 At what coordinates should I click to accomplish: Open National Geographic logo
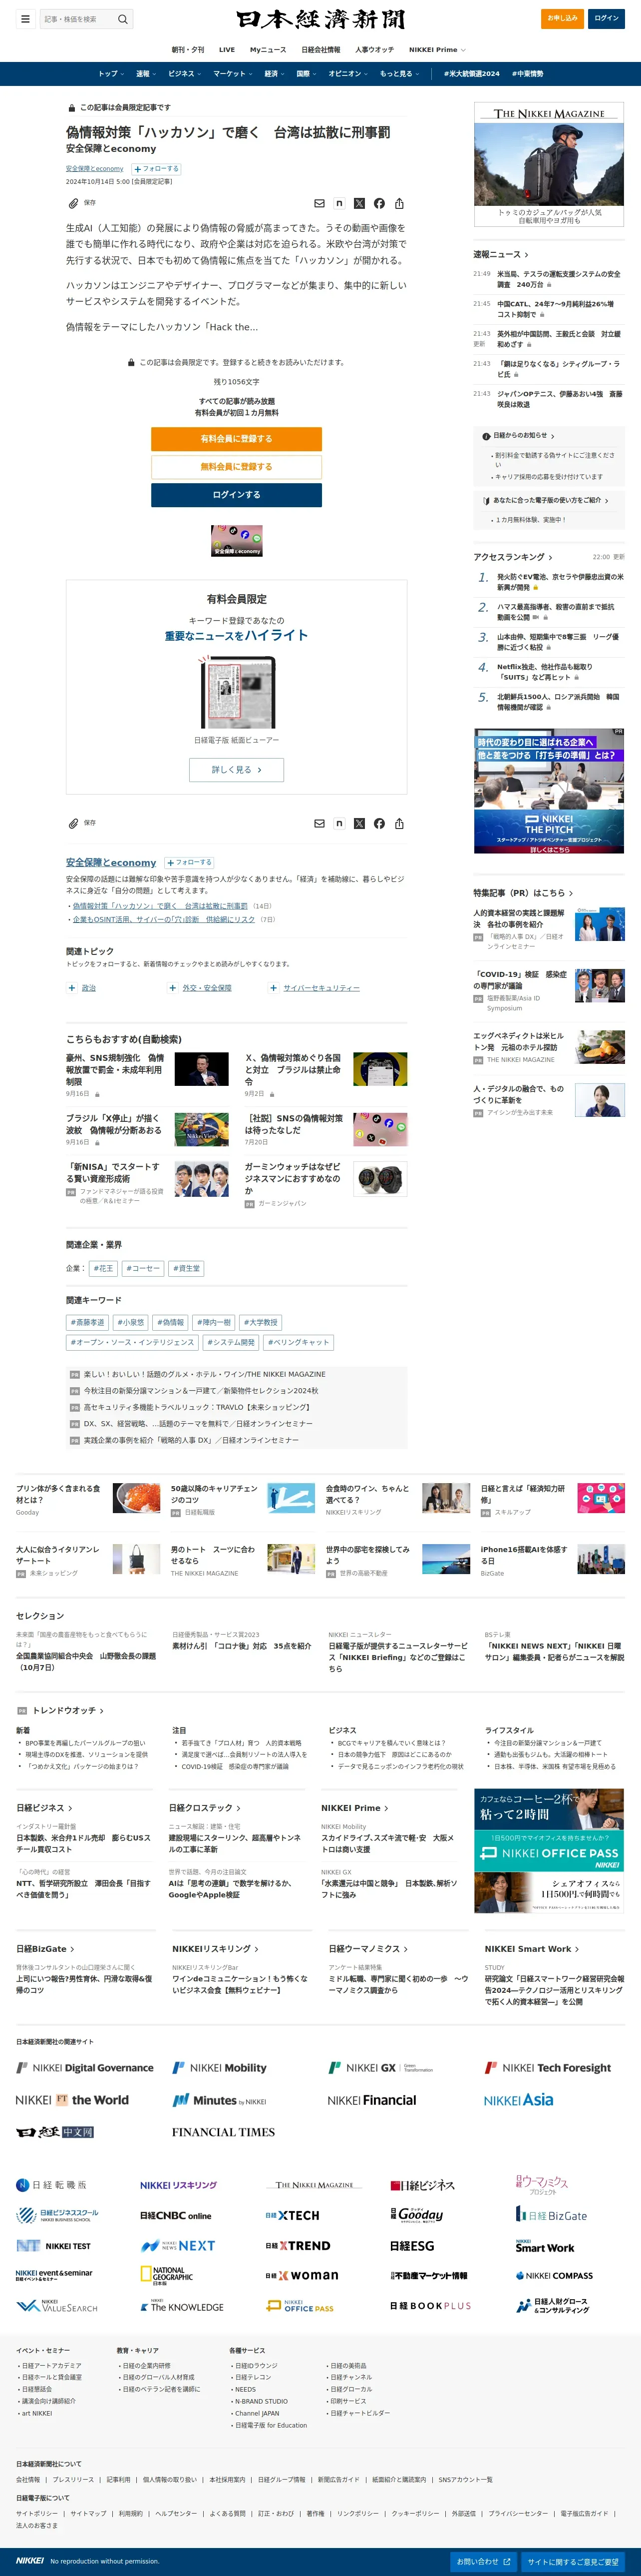[167, 2274]
